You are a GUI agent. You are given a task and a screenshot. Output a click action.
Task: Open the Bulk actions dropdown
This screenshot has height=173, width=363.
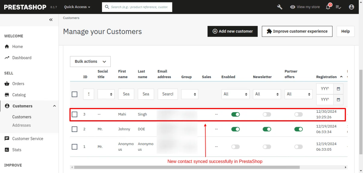click(x=90, y=61)
